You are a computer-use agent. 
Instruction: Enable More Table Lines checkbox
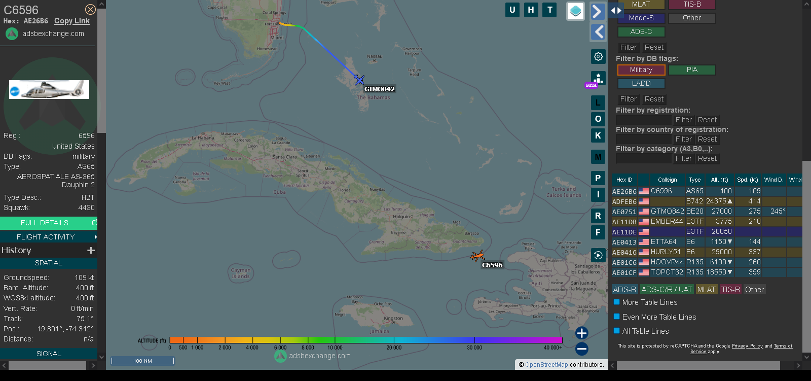(x=617, y=302)
